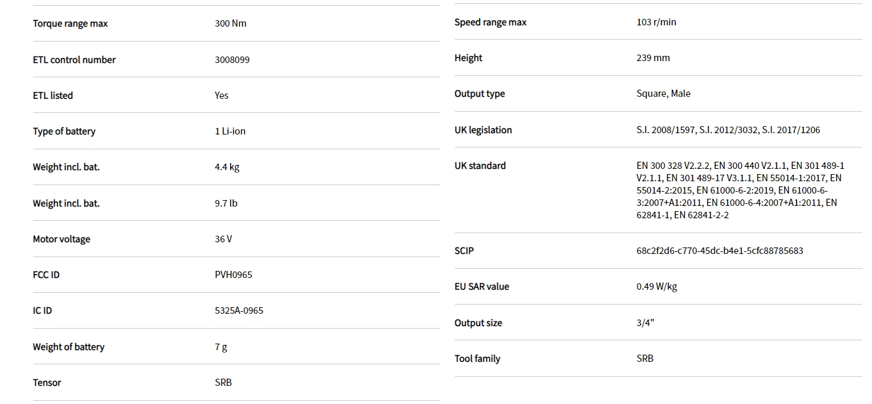The width and height of the screenshot is (872, 404).
Task: Click the Tool family label
Action: (478, 359)
